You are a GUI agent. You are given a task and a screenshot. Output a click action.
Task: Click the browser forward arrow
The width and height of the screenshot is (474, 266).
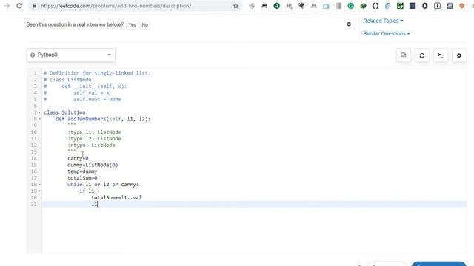pyautogui.click(x=7, y=6)
